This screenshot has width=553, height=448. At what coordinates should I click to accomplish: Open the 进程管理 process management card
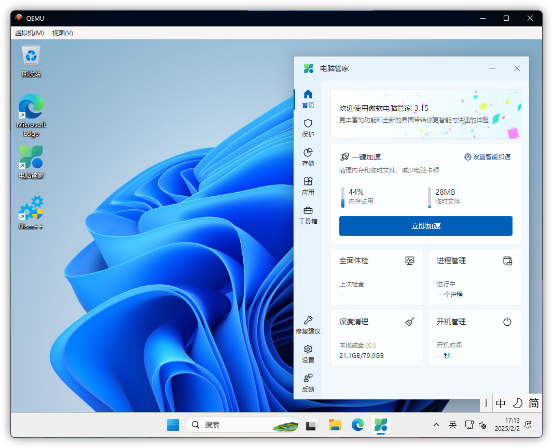tap(474, 277)
